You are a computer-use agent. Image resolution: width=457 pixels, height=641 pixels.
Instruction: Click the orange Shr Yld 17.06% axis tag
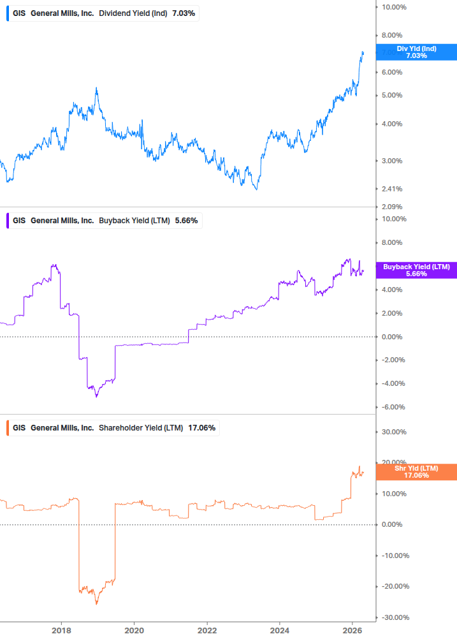click(x=416, y=472)
